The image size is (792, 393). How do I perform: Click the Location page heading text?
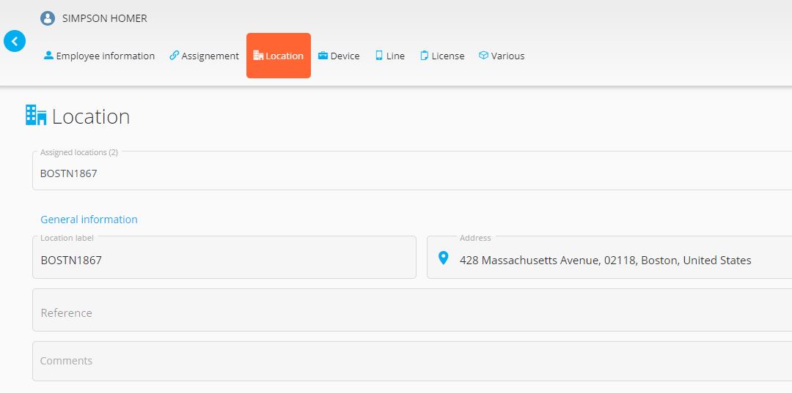tap(91, 116)
